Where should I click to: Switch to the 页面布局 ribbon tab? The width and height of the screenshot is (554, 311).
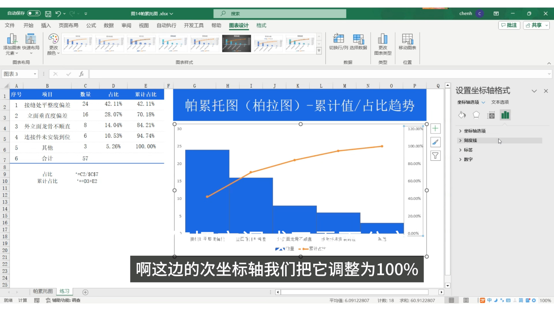(x=68, y=25)
